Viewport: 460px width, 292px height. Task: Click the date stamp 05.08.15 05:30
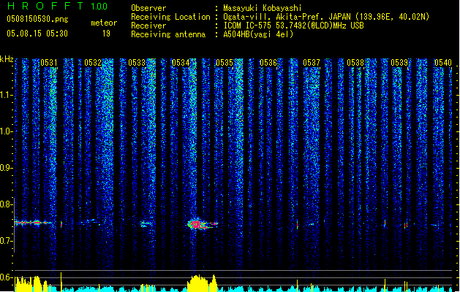coord(37,33)
